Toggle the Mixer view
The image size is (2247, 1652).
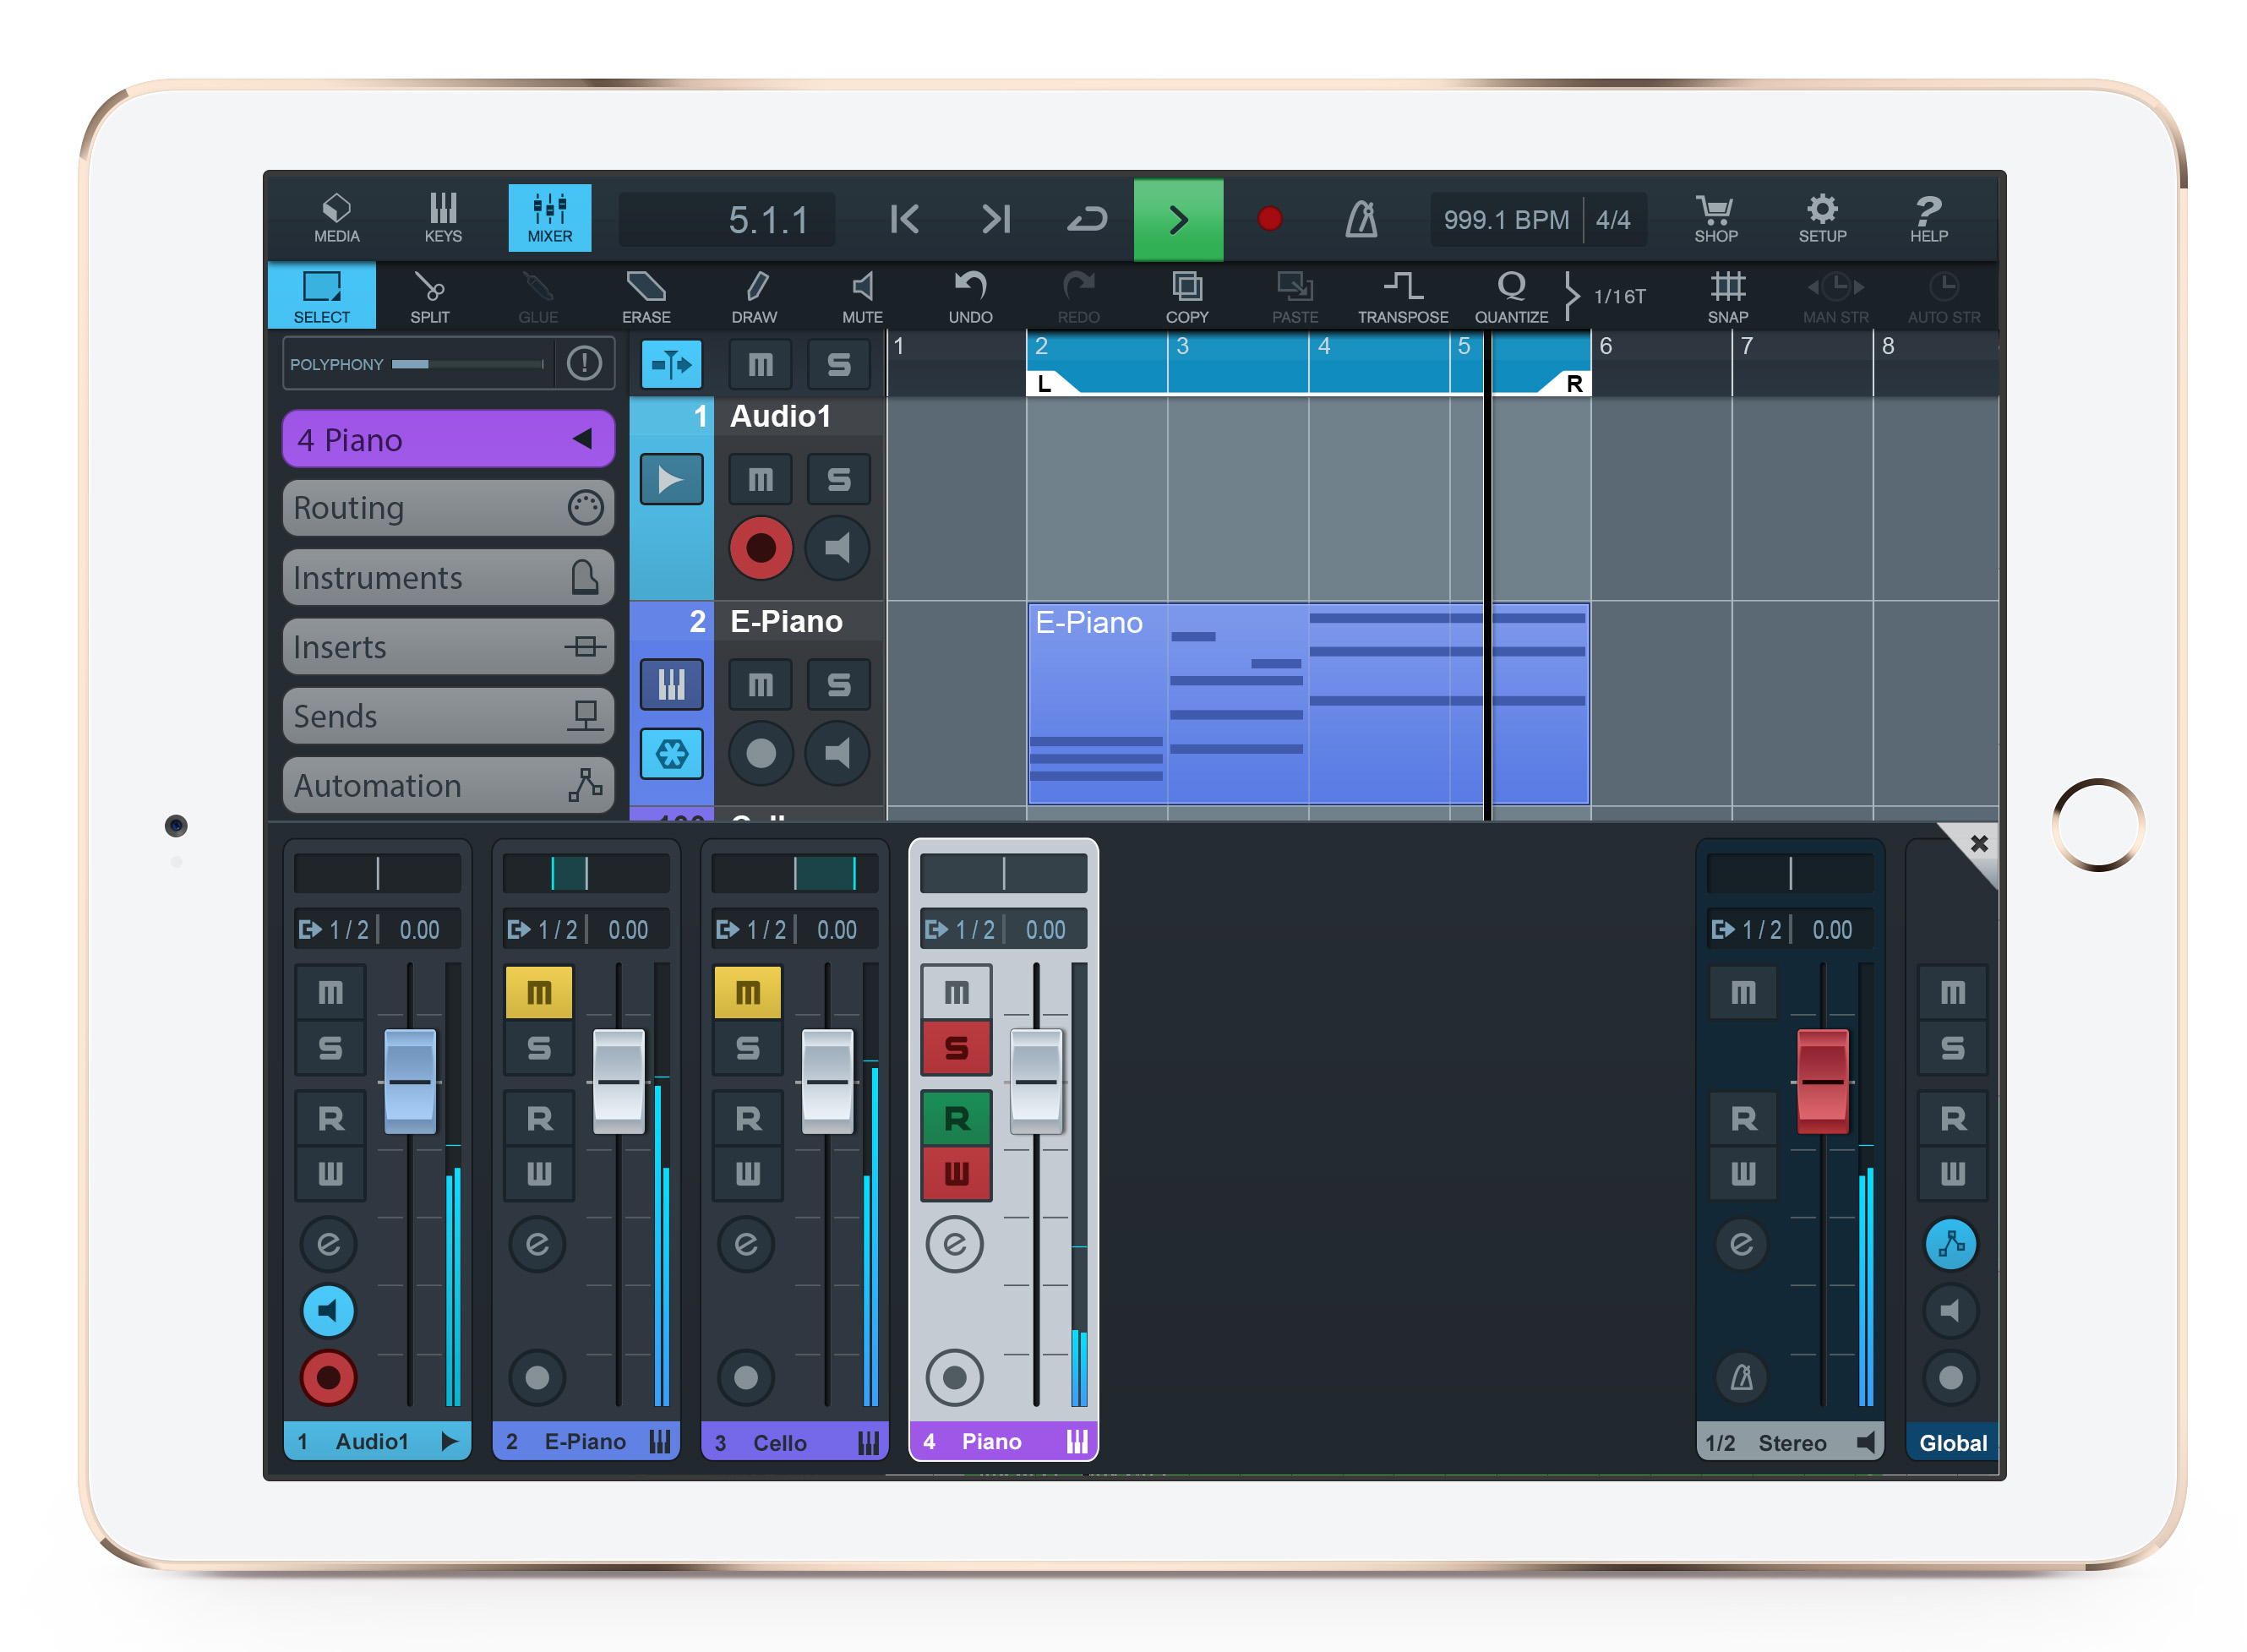click(549, 218)
